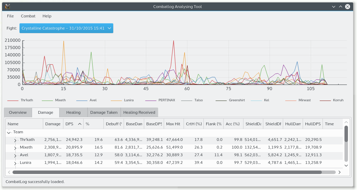Switch to the Healing tab
This screenshot has width=357, height=190.
coord(73,112)
